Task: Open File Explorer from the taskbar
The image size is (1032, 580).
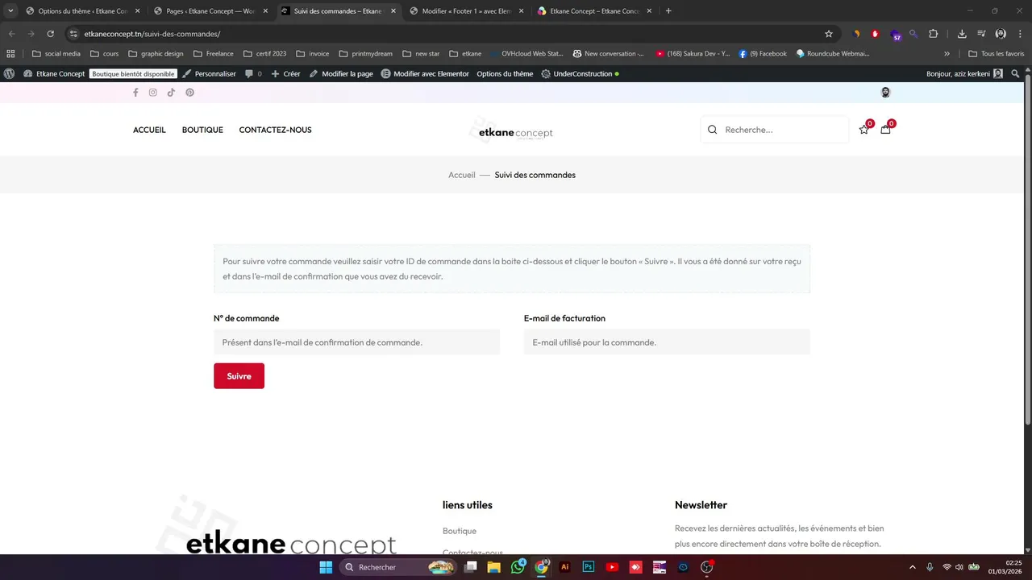Action: [494, 567]
